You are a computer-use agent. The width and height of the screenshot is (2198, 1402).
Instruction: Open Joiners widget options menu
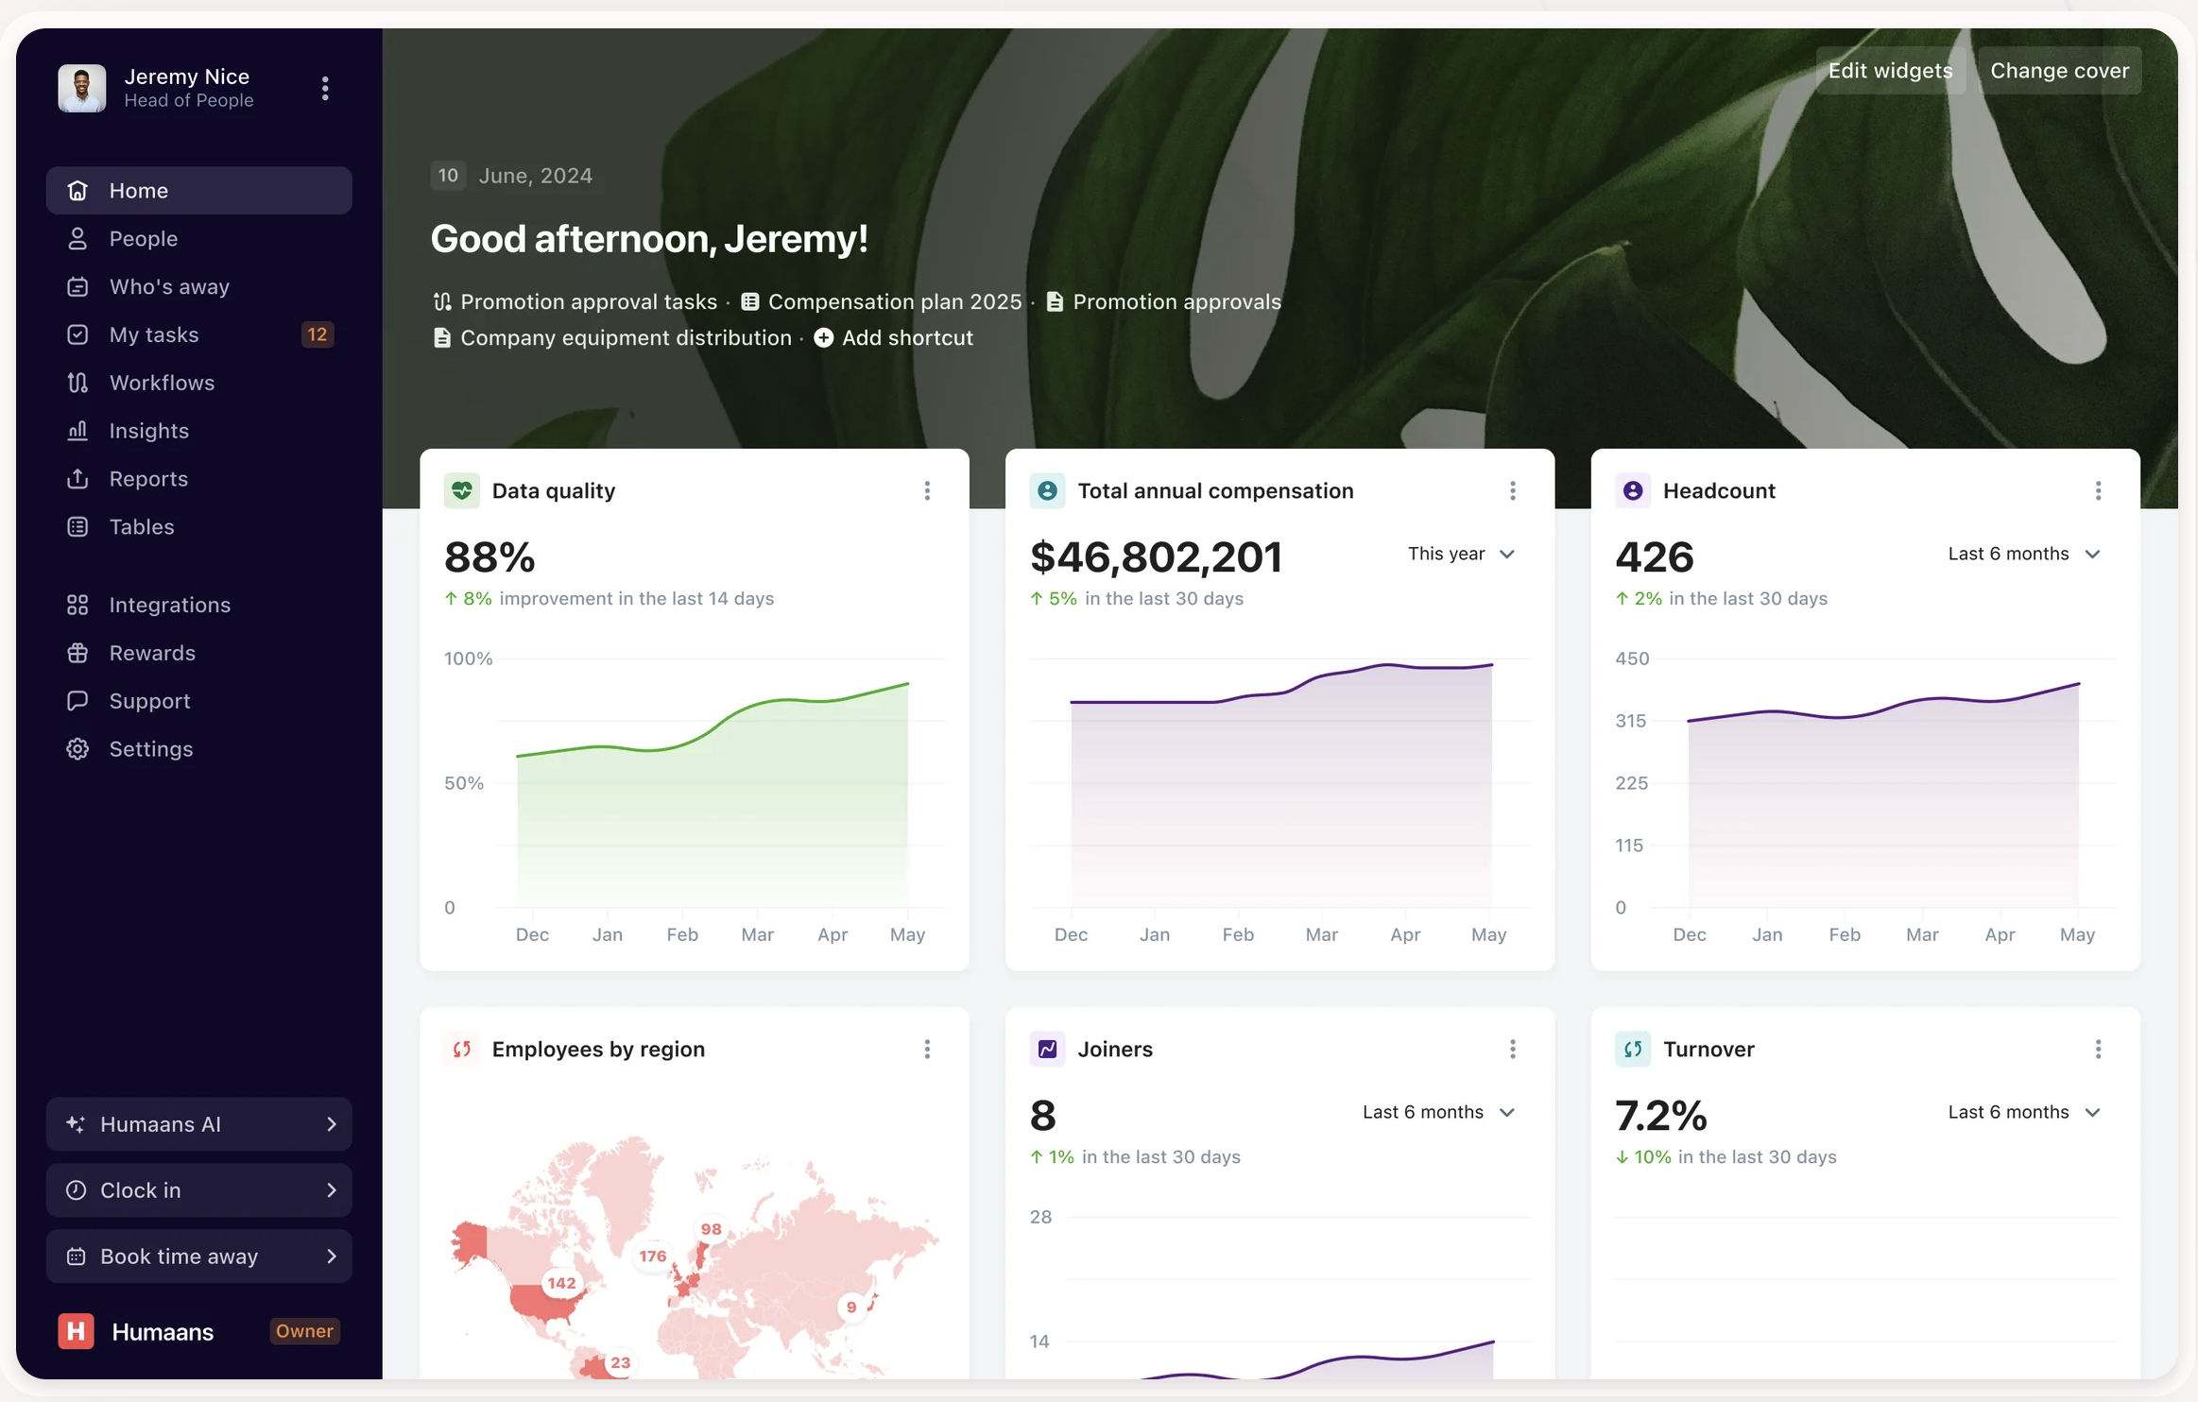tap(1513, 1049)
